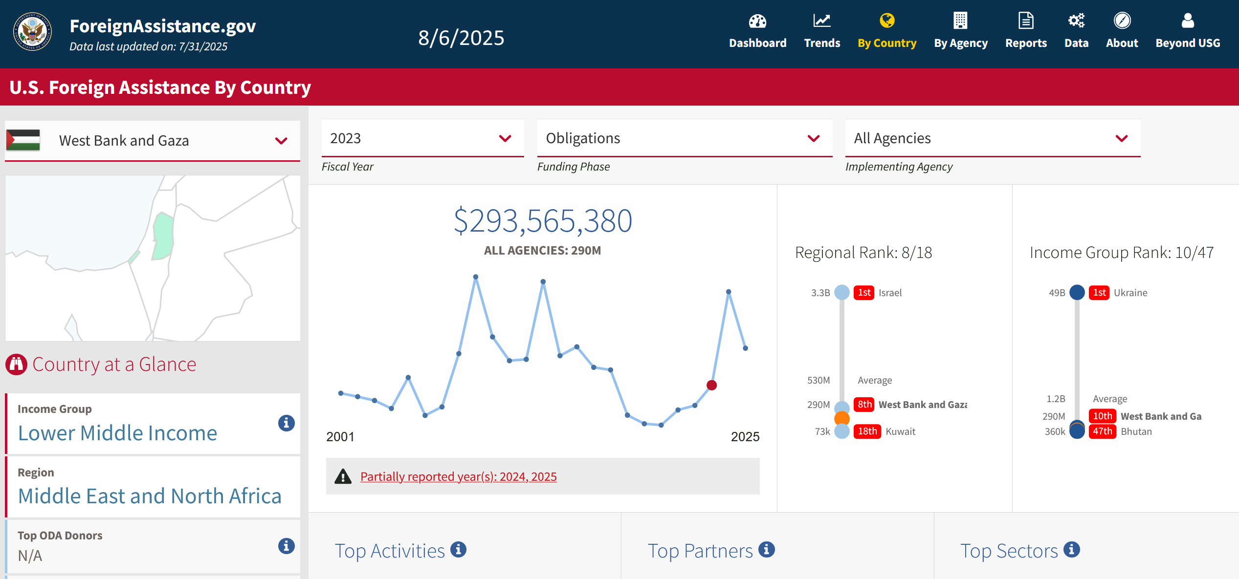Select the red 2023 data point on chart
The image size is (1239, 579).
(x=711, y=385)
